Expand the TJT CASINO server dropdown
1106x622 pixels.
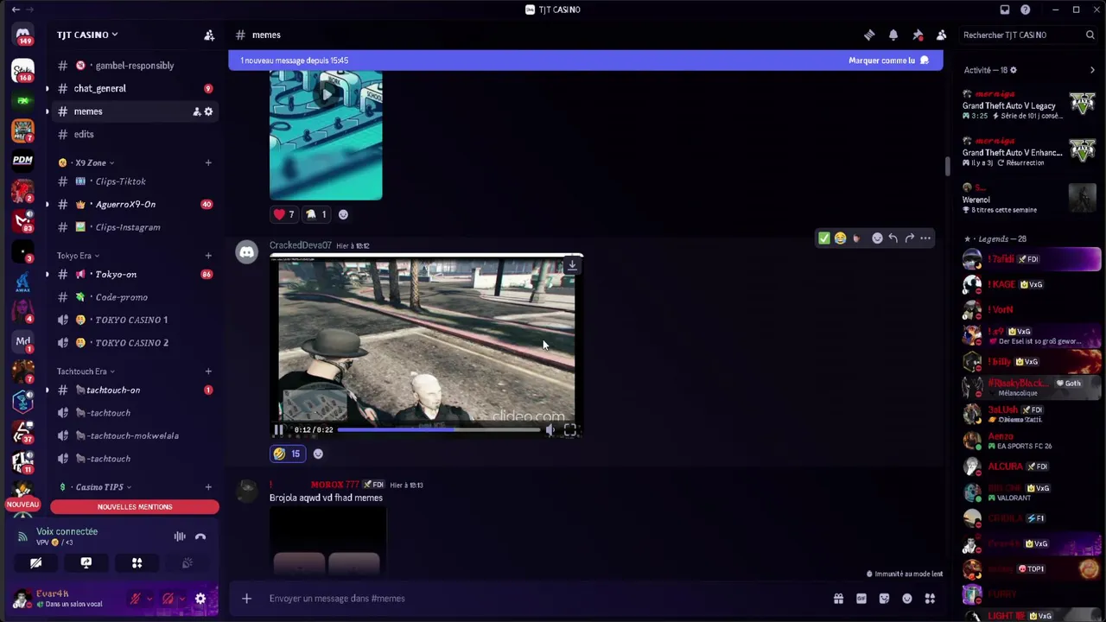[87, 35]
